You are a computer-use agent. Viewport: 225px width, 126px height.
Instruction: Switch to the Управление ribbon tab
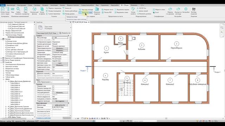tap(105, 5)
